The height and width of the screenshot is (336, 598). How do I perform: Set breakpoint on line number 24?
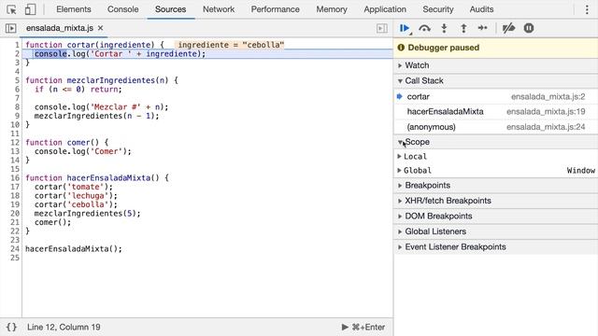[15, 249]
